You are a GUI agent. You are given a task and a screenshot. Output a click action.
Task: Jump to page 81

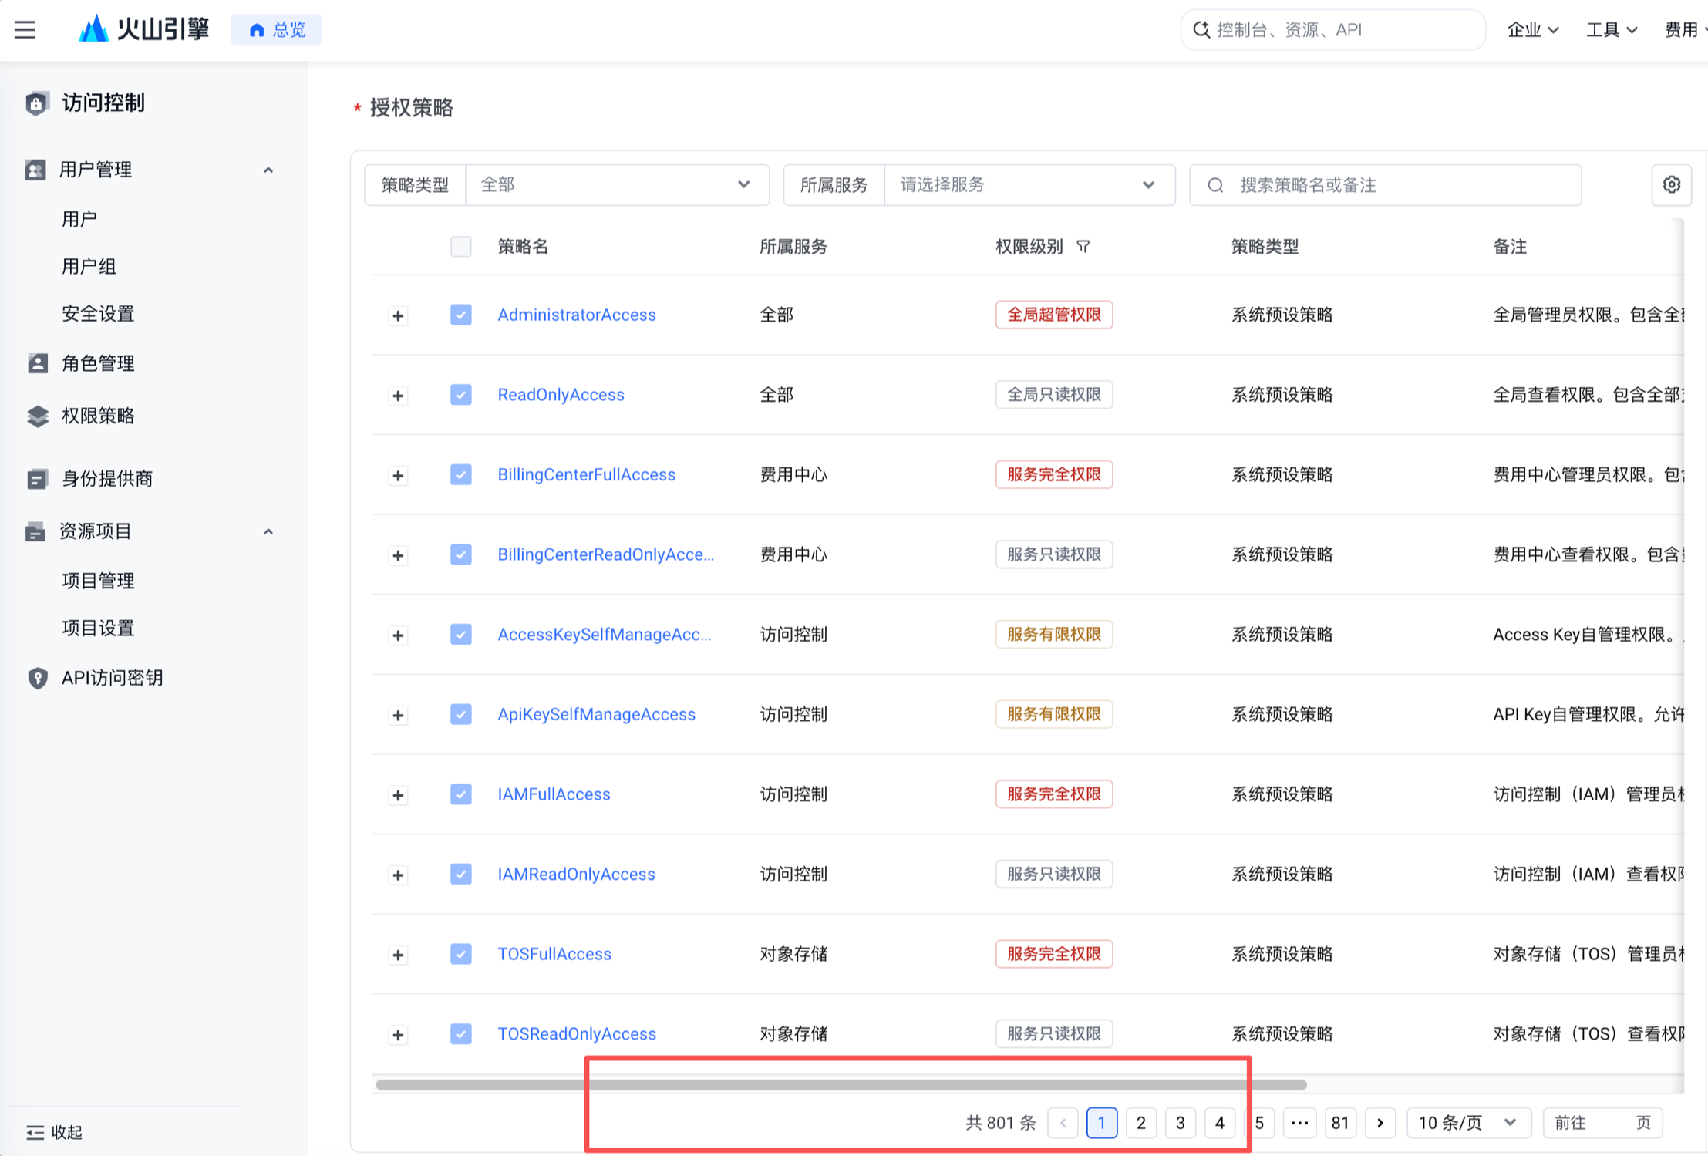[x=1341, y=1123]
